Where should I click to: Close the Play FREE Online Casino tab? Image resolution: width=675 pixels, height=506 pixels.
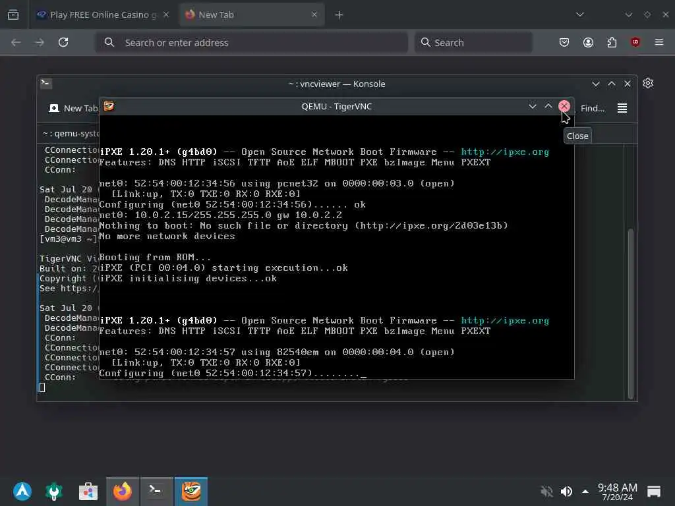pos(166,14)
